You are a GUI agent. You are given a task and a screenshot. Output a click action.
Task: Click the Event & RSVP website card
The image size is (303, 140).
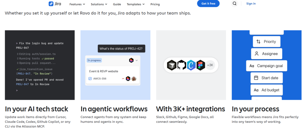click(x=113, y=75)
